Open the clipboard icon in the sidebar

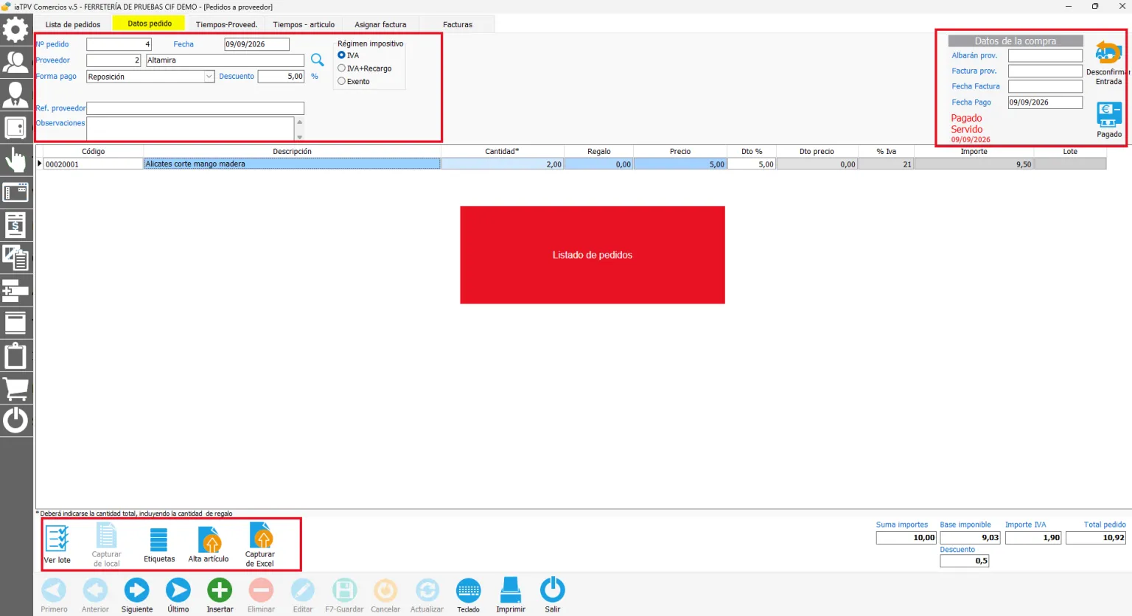coord(15,355)
